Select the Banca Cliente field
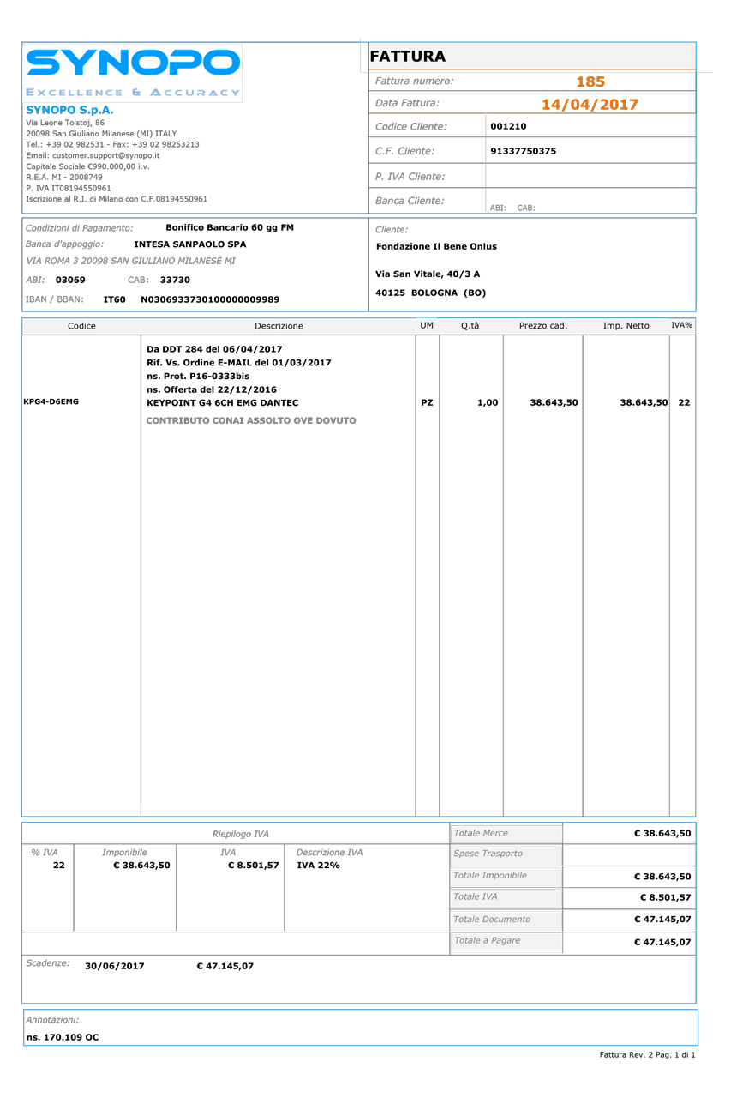 coord(590,199)
